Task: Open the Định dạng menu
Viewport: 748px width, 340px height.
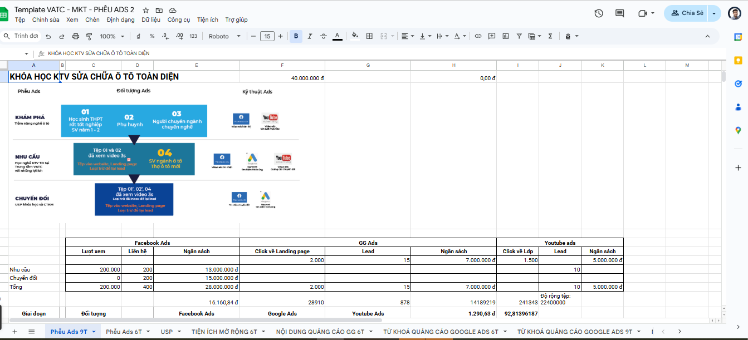Action: 120,19
